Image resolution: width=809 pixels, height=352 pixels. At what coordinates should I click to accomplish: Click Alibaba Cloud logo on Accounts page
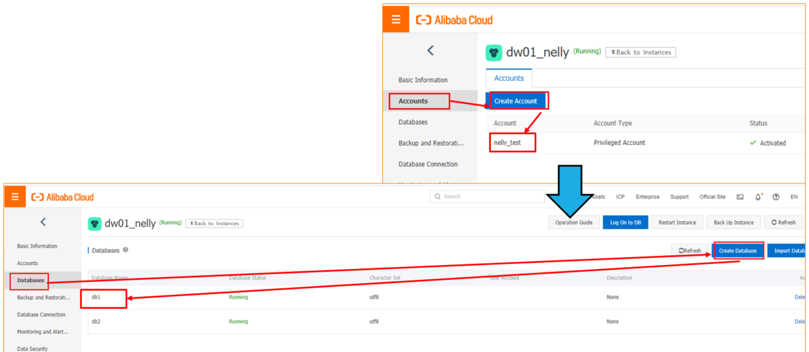[454, 20]
